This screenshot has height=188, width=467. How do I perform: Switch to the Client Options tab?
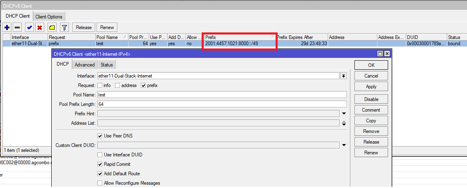pos(49,17)
